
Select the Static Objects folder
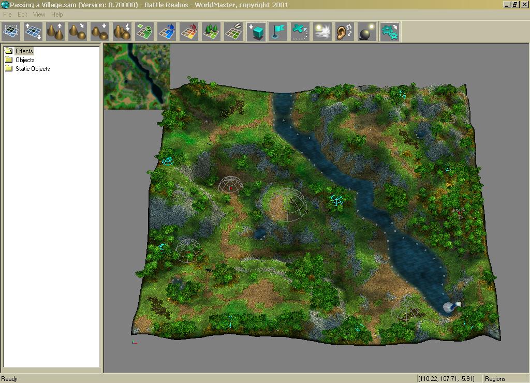pyautogui.click(x=33, y=69)
